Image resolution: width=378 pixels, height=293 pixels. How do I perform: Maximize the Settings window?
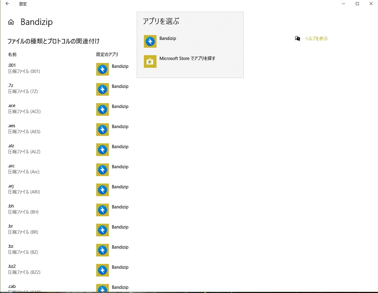click(357, 4)
